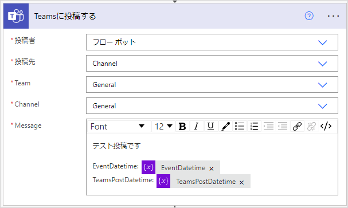348x208 pixels.
Task: Click the 'TeamsPostDatetime:' plain text label
Action: (x=123, y=180)
